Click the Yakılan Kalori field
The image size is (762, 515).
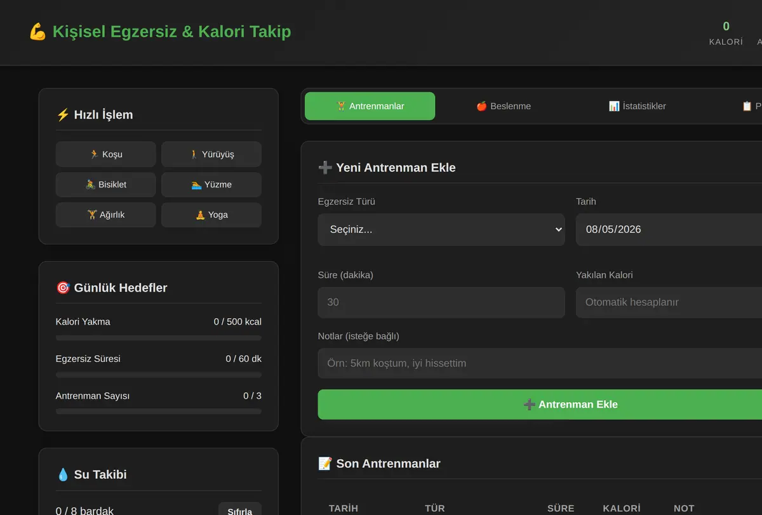[x=669, y=302]
